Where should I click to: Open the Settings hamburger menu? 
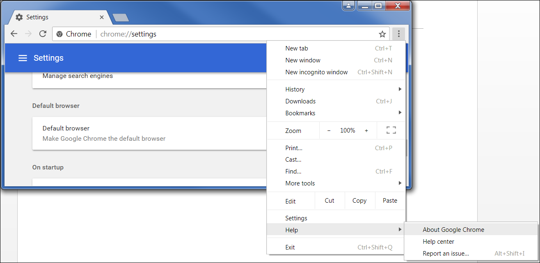23,58
